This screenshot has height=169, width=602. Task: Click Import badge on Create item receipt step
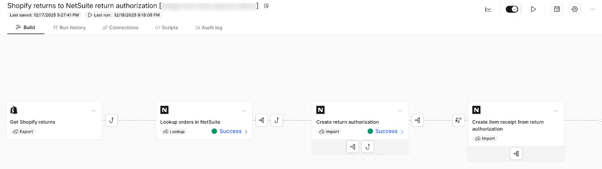485,138
